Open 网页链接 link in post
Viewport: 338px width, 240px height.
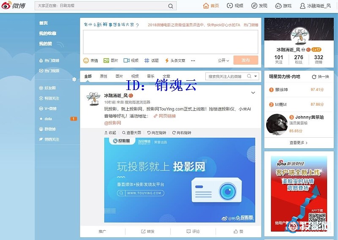165,116
